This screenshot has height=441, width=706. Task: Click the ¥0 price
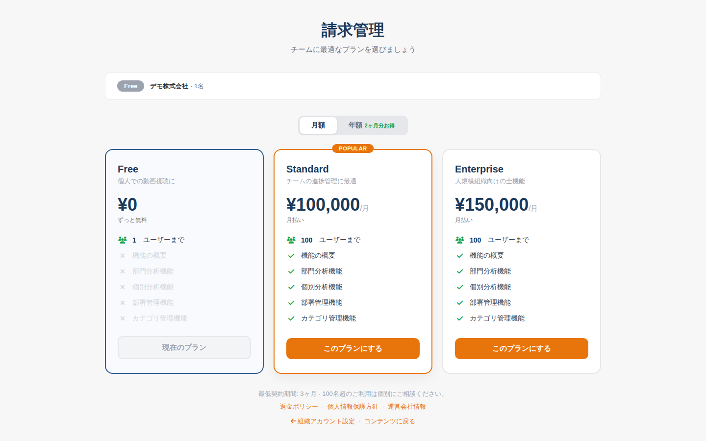pos(127,204)
